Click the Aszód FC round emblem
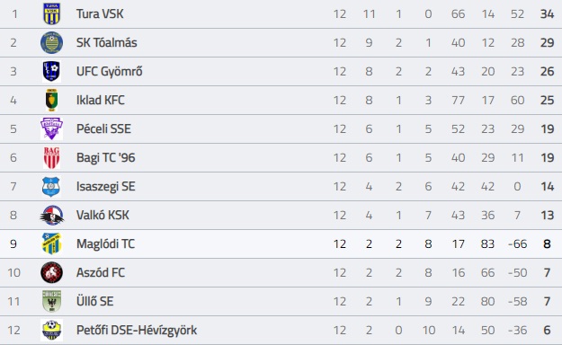Image resolution: width=562 pixels, height=345 pixels. [51, 272]
